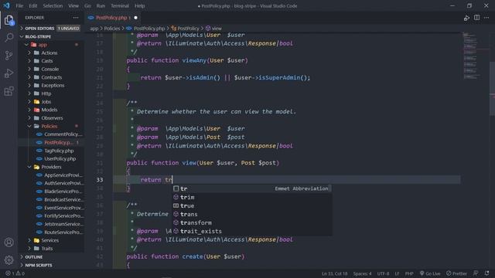Collapse the BLOG-STRIPE project section
This screenshot has width=495, height=278.
50,36
